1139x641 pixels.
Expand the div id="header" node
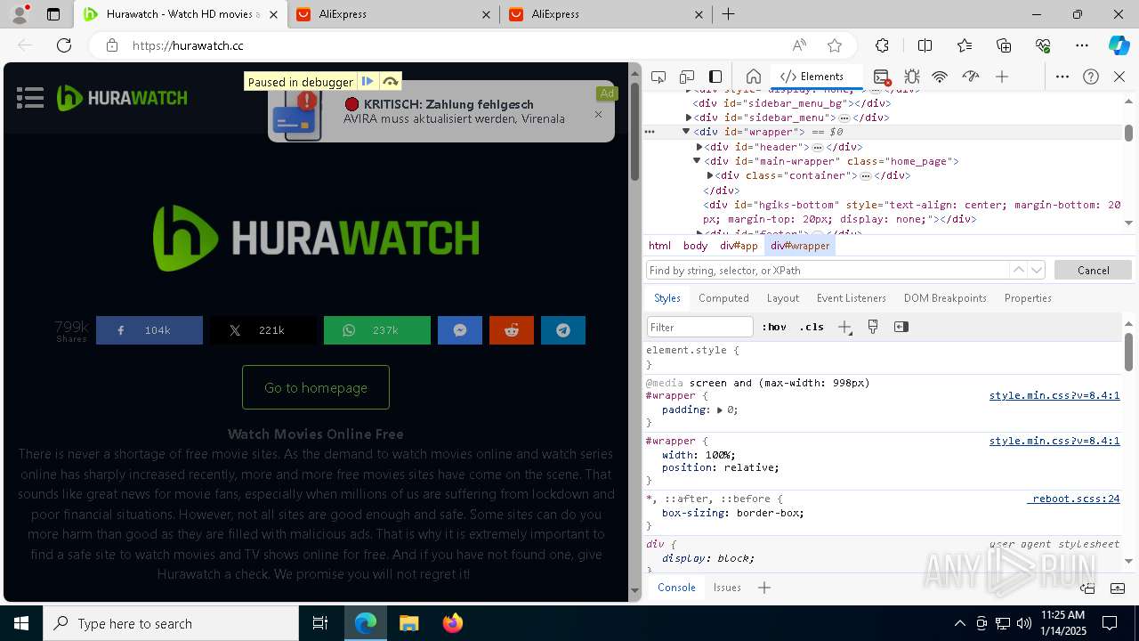click(699, 147)
